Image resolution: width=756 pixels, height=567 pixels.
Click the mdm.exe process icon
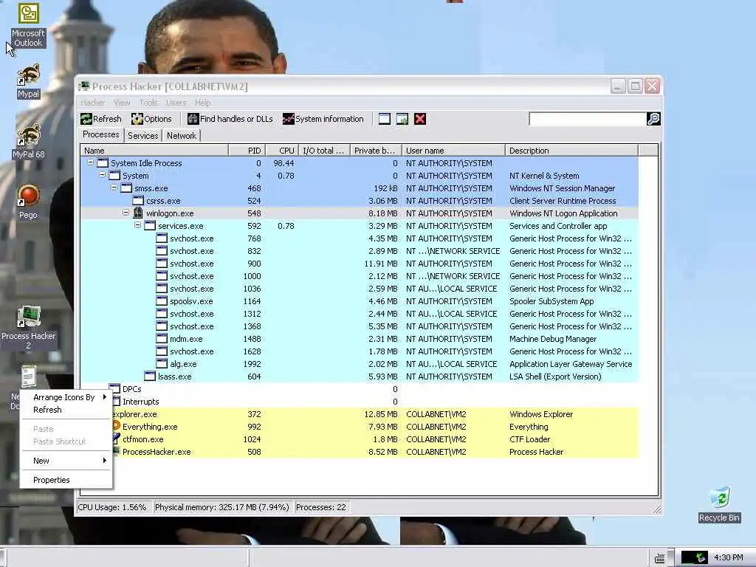click(x=162, y=338)
